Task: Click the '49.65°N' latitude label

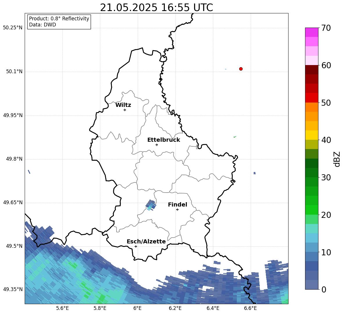Action: click(13, 202)
